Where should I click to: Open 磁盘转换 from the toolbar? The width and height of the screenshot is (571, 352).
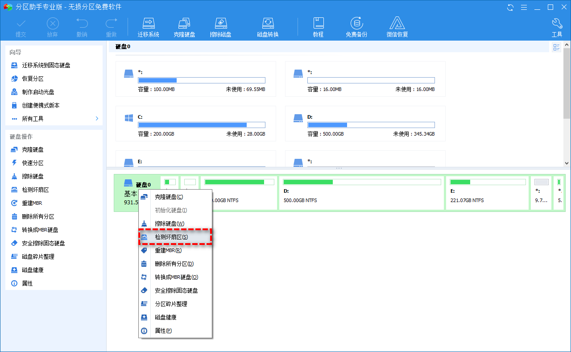[x=268, y=27]
